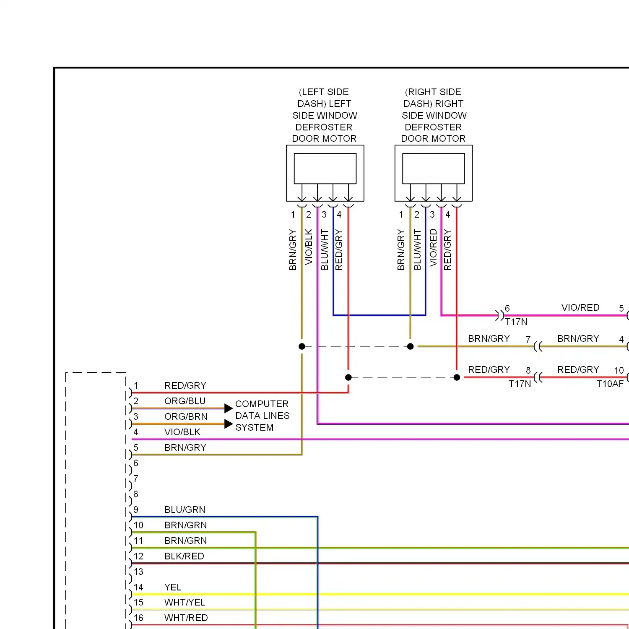629x629 pixels.
Task: Click the RED/GRY label above T10AF
Action: (578, 369)
